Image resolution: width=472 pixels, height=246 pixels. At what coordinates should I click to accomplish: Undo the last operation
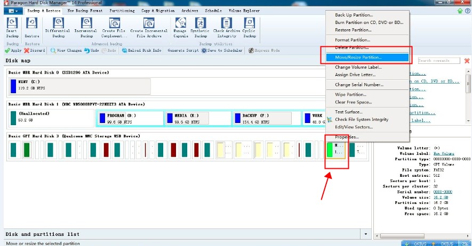[92, 51]
